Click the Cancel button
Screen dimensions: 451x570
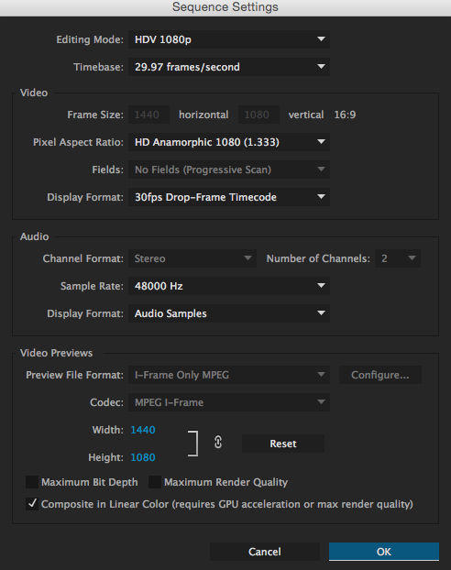point(265,552)
